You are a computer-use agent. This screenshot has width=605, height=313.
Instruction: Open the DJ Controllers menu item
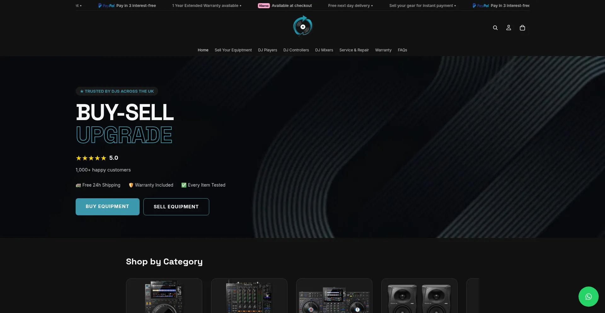click(x=296, y=50)
